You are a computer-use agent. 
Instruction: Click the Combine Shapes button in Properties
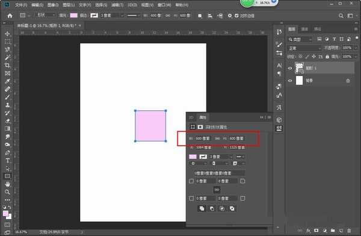[202, 208]
